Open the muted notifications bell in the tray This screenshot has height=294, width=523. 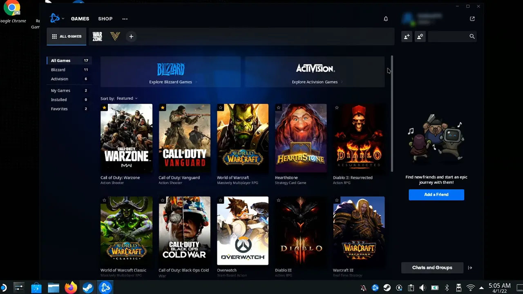pyautogui.click(x=363, y=288)
